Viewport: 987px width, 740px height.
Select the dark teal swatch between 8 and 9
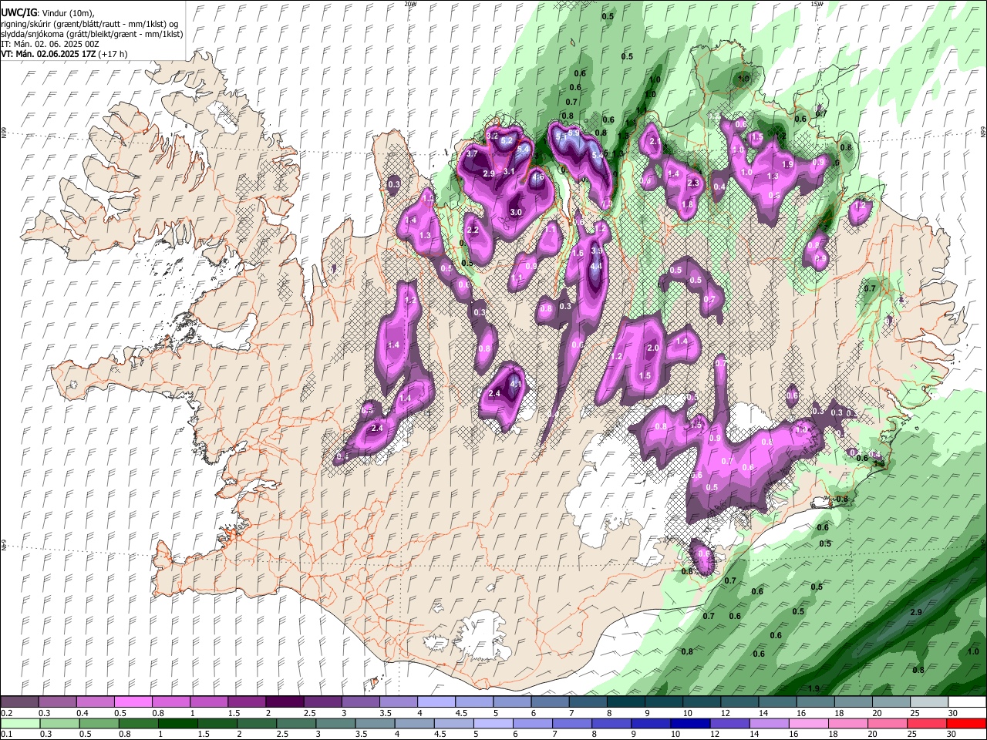click(626, 702)
